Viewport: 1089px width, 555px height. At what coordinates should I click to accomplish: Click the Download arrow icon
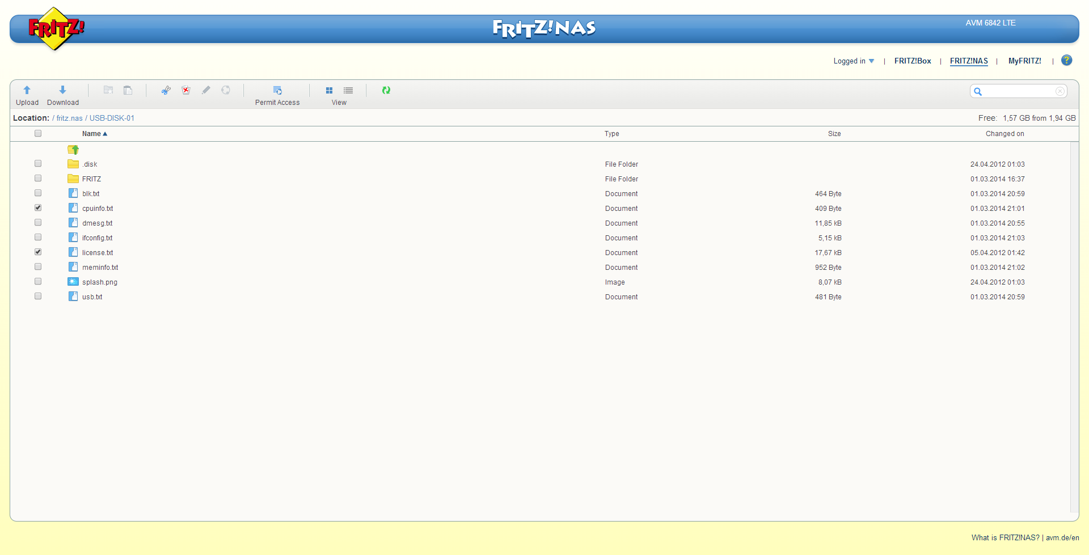point(62,90)
